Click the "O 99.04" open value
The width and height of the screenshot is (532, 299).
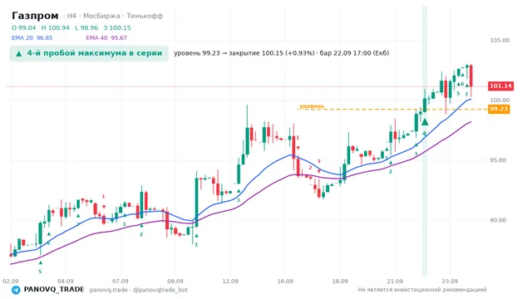(x=23, y=27)
